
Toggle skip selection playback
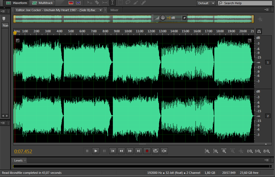coord(164,151)
